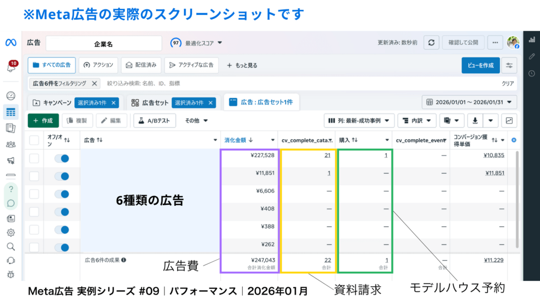Open the 列: 最新-成功事例 columns dropdown
This screenshot has height=304, width=540.
[x=359, y=121]
